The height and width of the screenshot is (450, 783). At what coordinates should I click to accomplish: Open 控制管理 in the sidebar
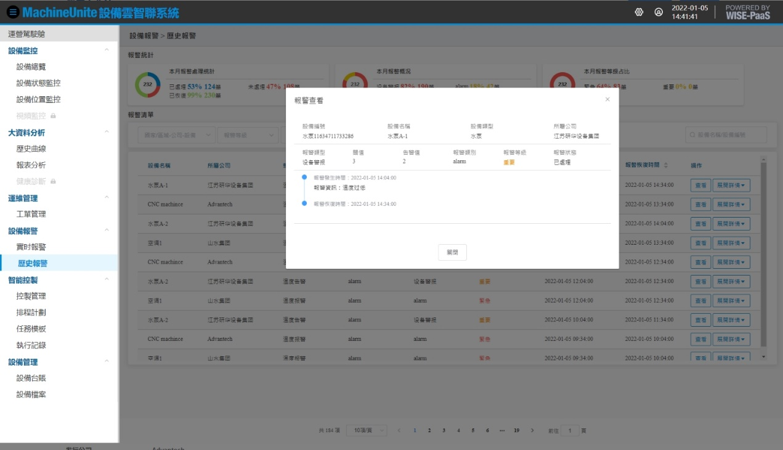click(x=31, y=296)
